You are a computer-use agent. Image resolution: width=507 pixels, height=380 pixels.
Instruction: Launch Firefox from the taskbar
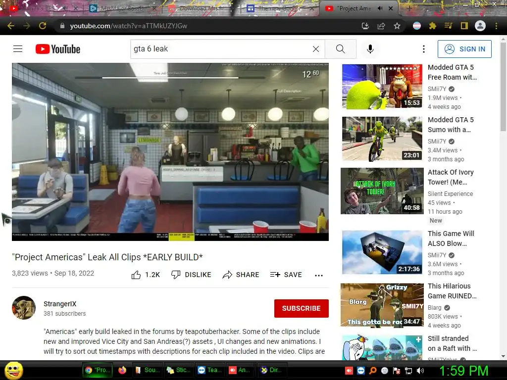pos(122,370)
